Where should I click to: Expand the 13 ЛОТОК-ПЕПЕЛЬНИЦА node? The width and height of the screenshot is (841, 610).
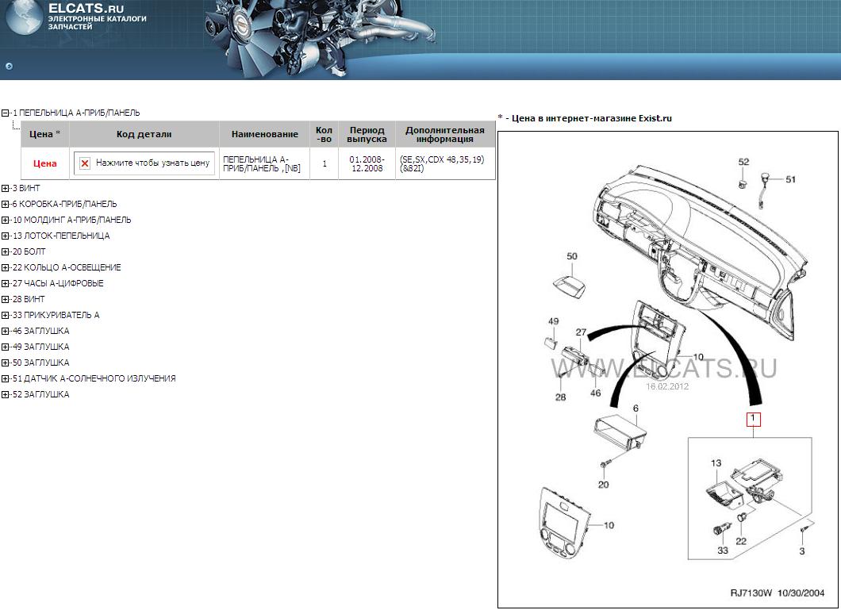[x=5, y=236]
